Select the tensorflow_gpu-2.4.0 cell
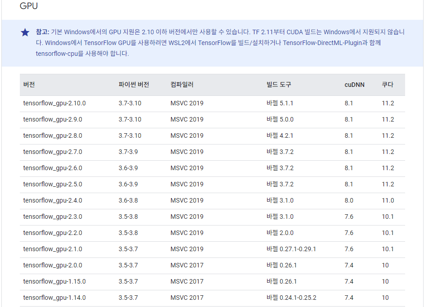The width and height of the screenshot is (429, 307). click(x=52, y=200)
